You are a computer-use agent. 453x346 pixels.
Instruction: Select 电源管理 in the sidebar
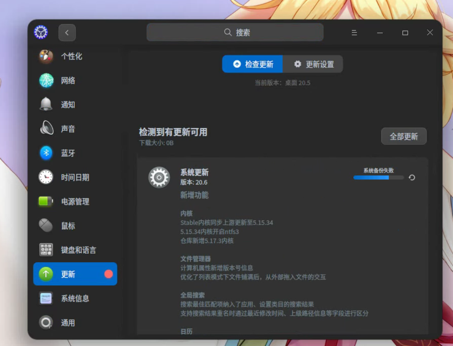[x=75, y=202]
